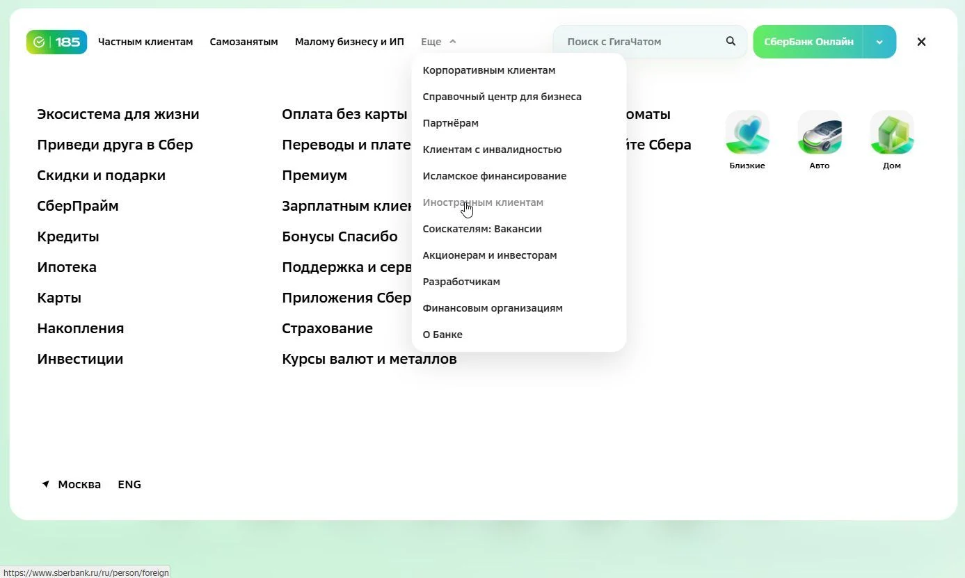Expand the СберБанк Онлайн dropdown arrow
Screen dimensions: 965x578
point(879,42)
